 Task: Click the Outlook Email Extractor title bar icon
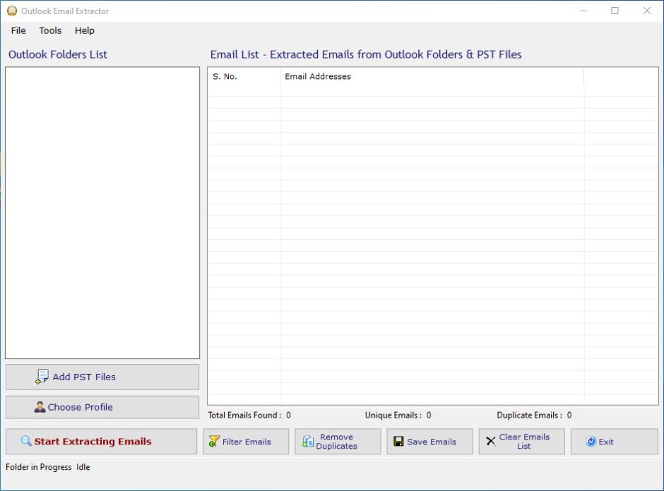point(12,11)
